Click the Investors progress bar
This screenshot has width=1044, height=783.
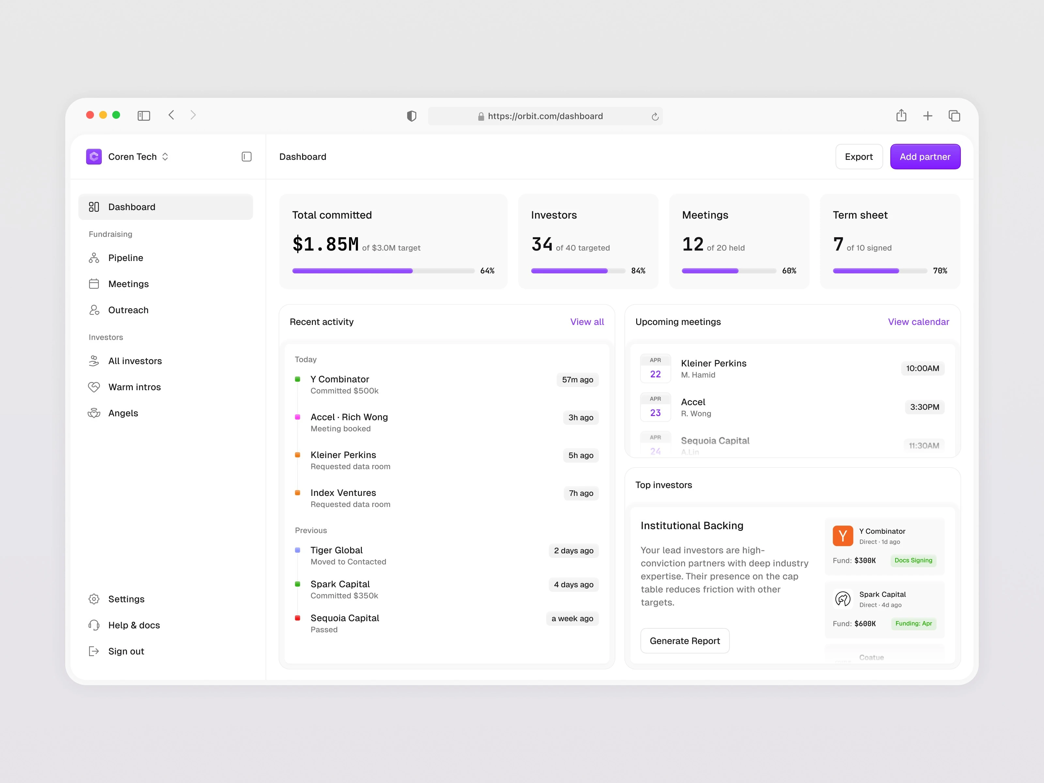coord(578,271)
